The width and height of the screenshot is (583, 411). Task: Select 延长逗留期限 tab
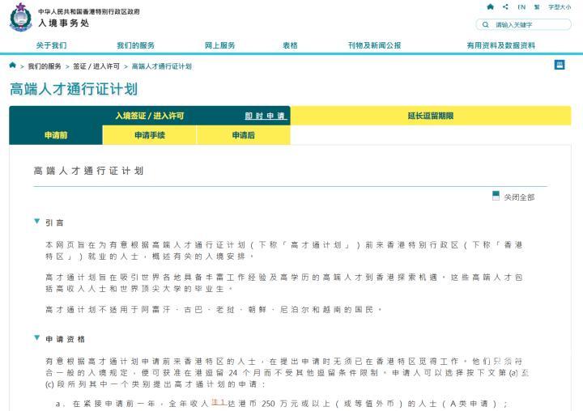coord(431,116)
